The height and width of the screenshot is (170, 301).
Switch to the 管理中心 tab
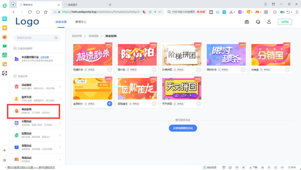click(x=81, y=22)
